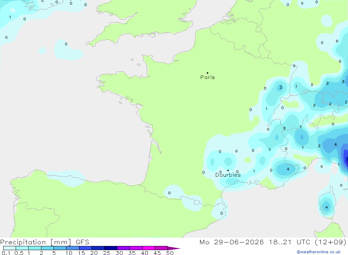
Task: Click the 18..21 UTC time range text
Action: click(x=289, y=242)
